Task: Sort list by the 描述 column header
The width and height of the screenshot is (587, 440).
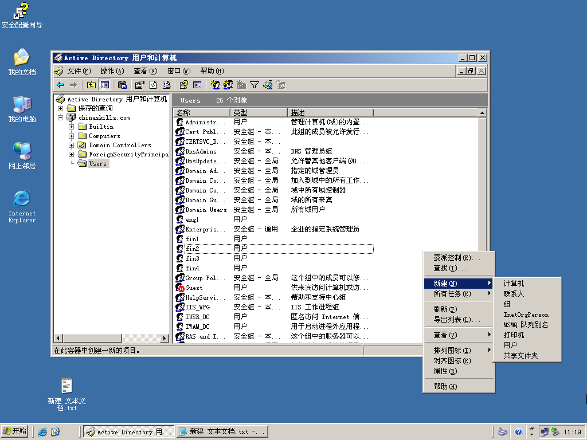Action: point(331,113)
